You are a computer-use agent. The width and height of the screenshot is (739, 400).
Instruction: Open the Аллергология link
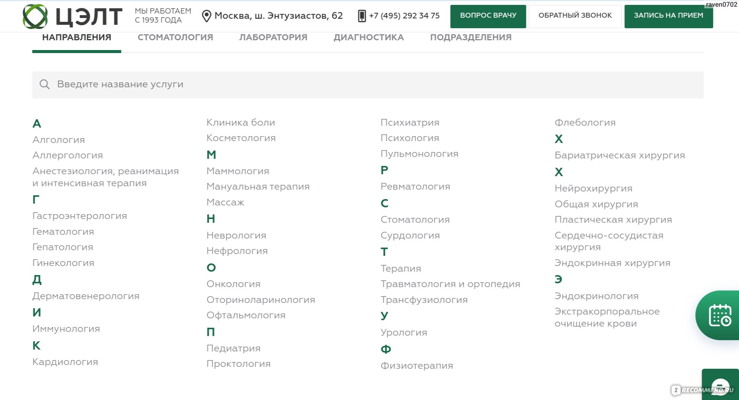click(67, 155)
